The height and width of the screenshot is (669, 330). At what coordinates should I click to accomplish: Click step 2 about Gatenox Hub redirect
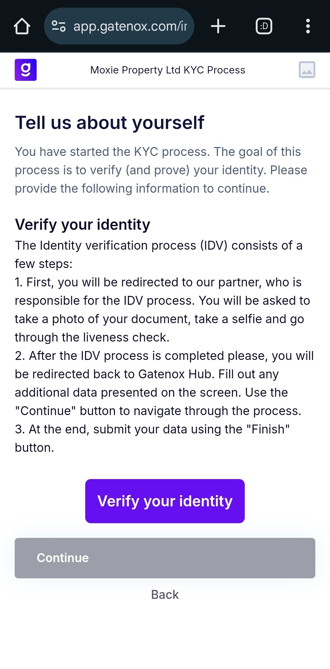164,383
